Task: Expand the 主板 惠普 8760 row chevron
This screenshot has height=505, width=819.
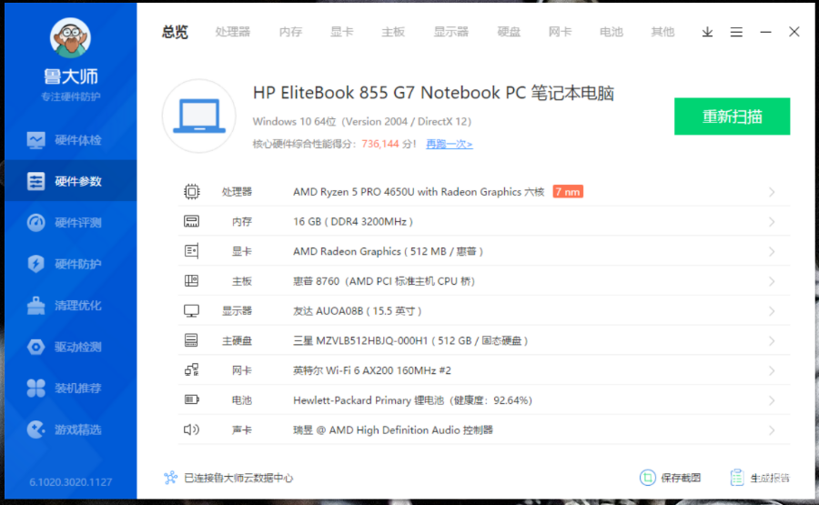Action: (772, 281)
